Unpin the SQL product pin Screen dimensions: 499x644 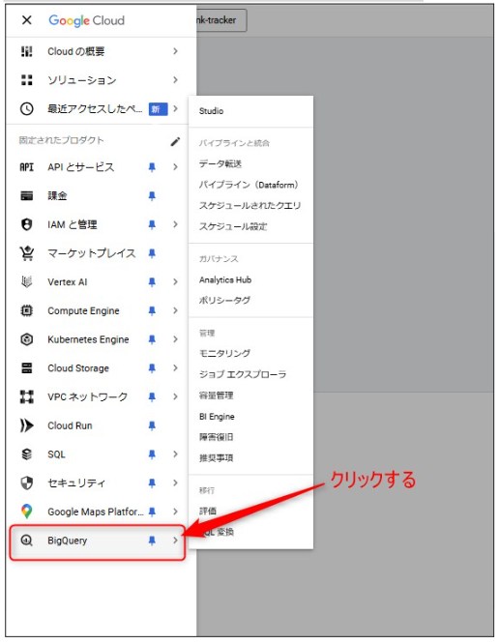coord(152,454)
